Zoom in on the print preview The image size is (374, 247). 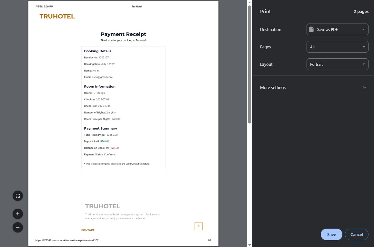[x=18, y=214]
